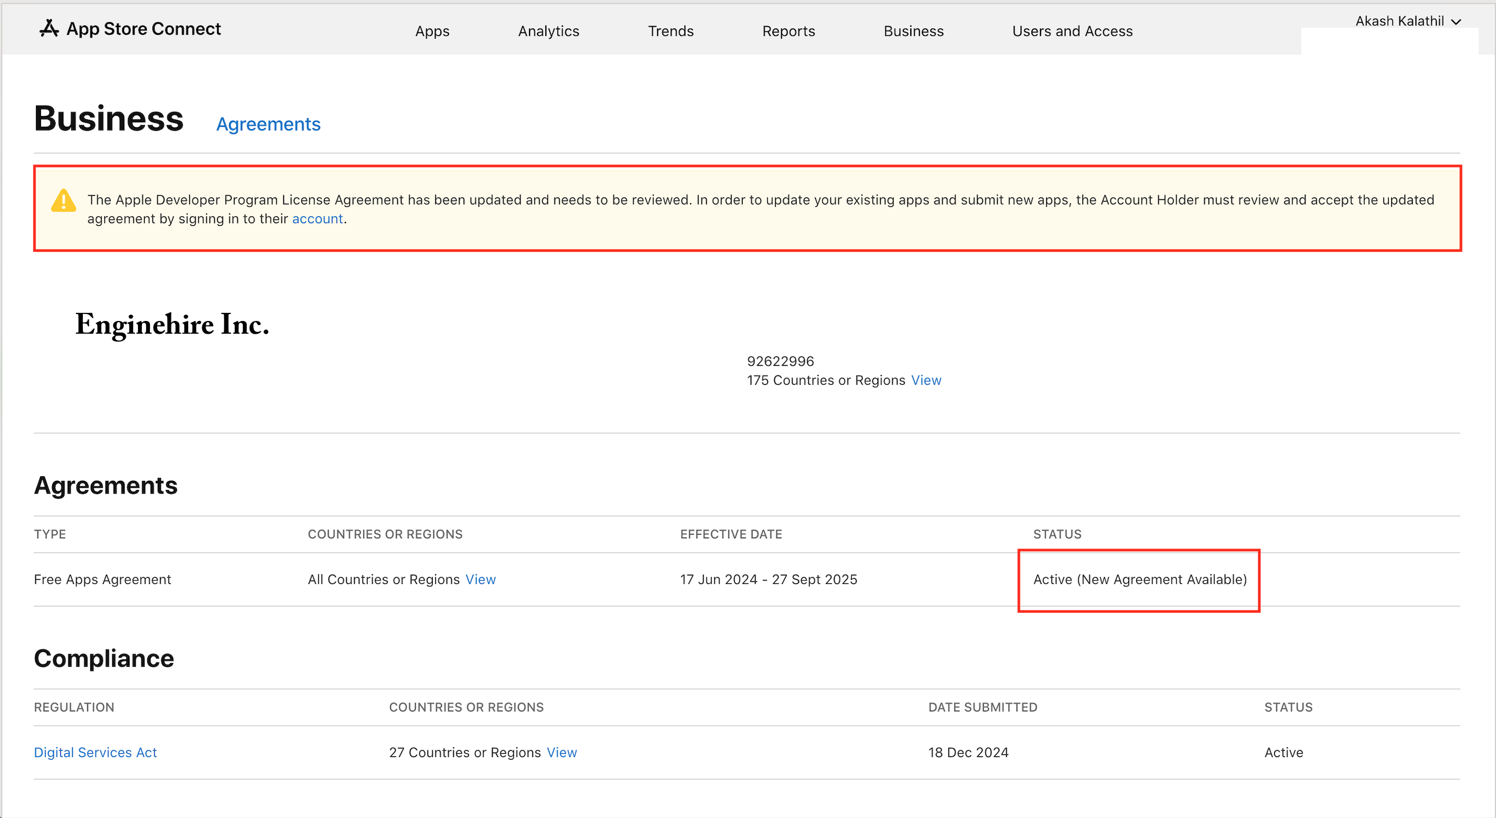This screenshot has height=818, width=1496.
Task: Click the yellow warning triangle icon
Action: click(x=63, y=201)
